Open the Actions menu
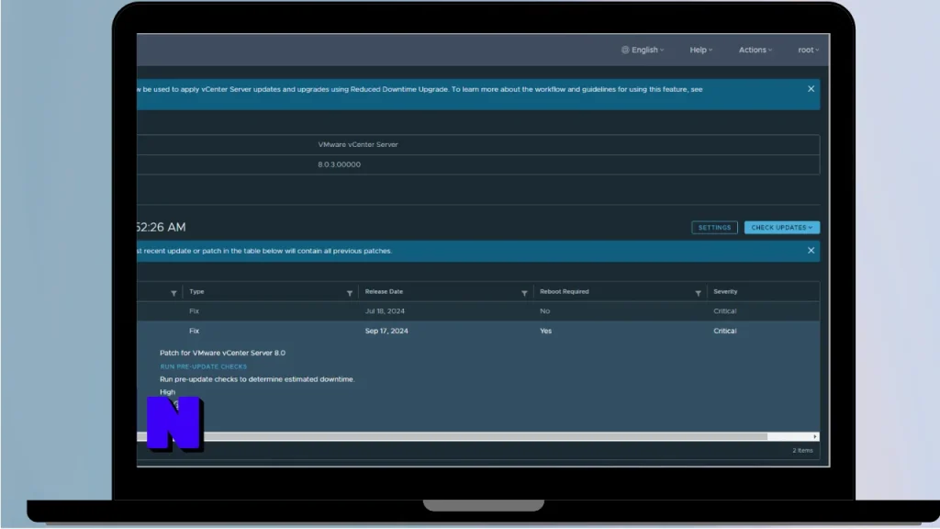Viewport: 940px width, 529px height. [755, 50]
